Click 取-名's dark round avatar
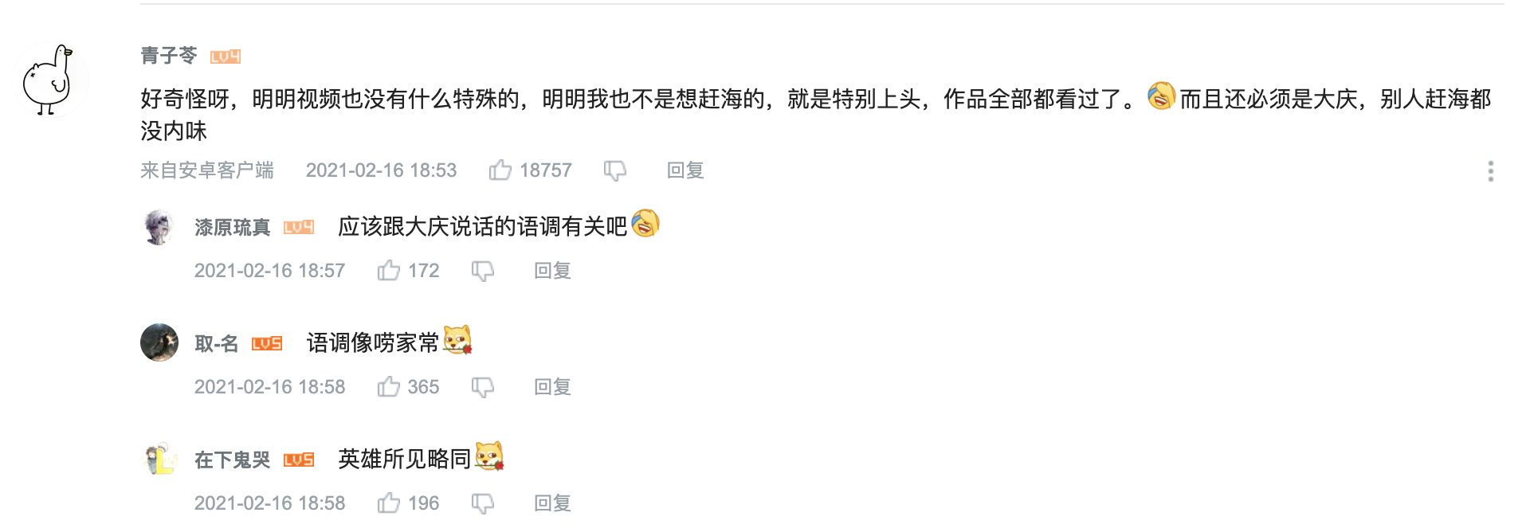This screenshot has height=532, width=1530. [159, 342]
